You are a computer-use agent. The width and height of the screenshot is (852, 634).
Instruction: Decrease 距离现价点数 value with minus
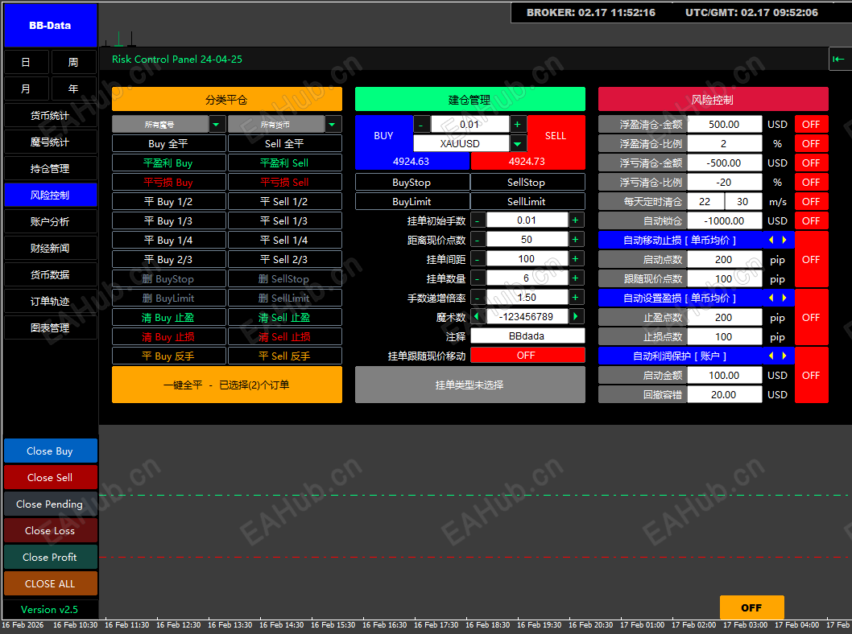coord(478,240)
